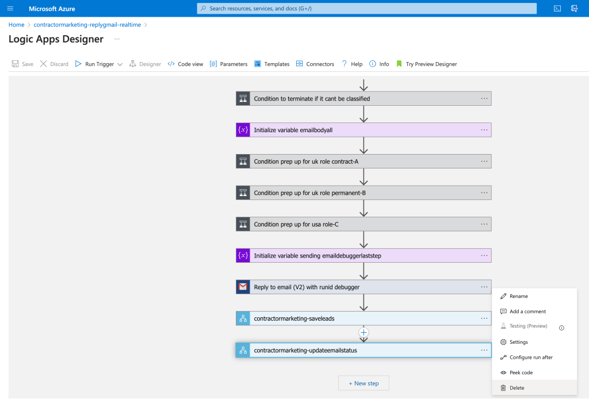The width and height of the screenshot is (589, 407).
Task: Click condition icon on 'uk role permanent-B' step
Action: [x=243, y=193]
